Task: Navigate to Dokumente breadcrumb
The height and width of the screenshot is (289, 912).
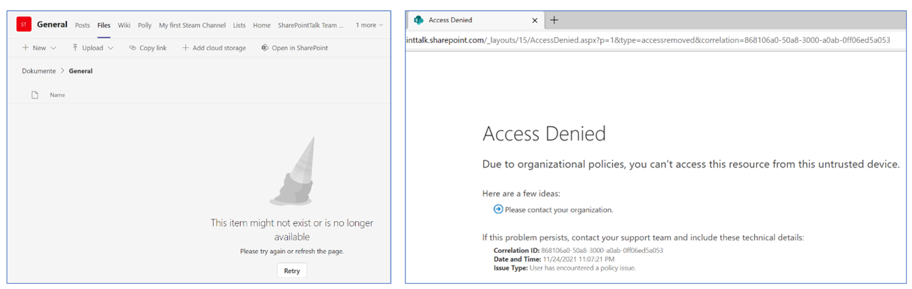Action: coord(39,71)
